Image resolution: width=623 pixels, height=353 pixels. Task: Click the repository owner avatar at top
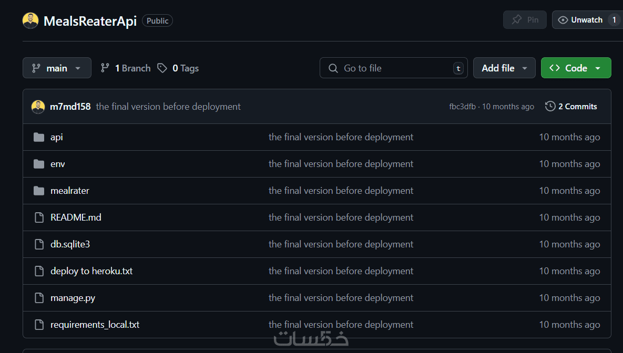30,21
